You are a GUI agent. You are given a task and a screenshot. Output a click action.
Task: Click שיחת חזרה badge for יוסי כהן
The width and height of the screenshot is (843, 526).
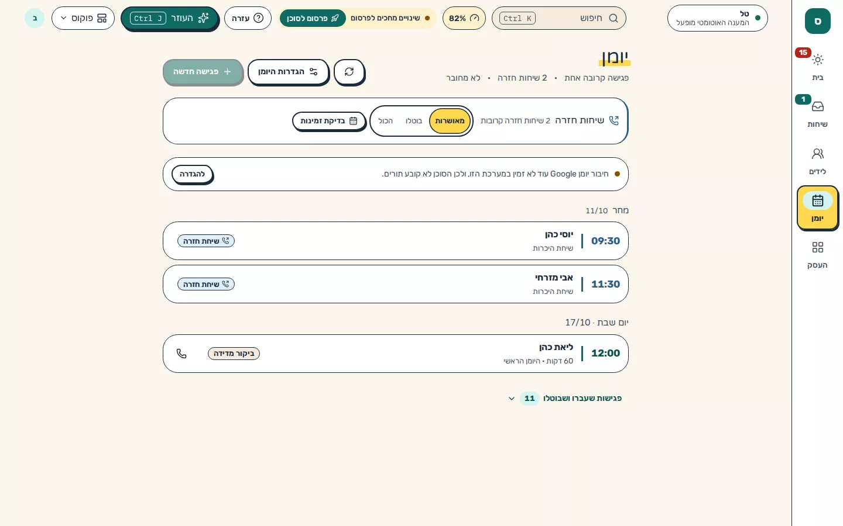tap(206, 241)
